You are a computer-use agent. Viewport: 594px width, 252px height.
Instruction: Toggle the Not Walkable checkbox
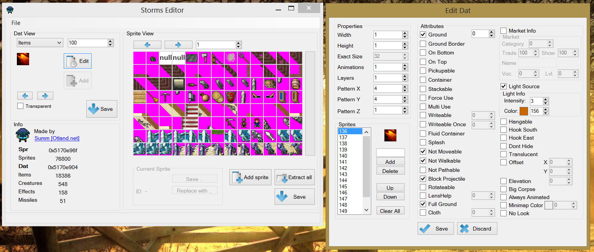(423, 161)
